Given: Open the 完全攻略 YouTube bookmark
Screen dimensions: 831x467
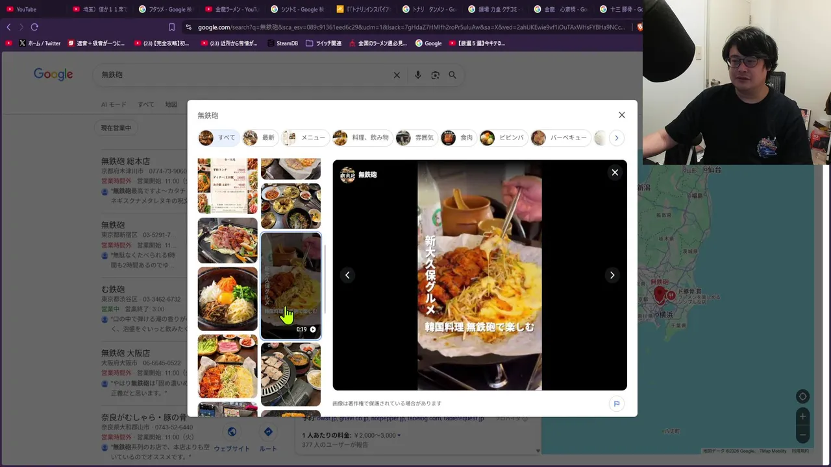Looking at the screenshot, I should [x=162, y=43].
